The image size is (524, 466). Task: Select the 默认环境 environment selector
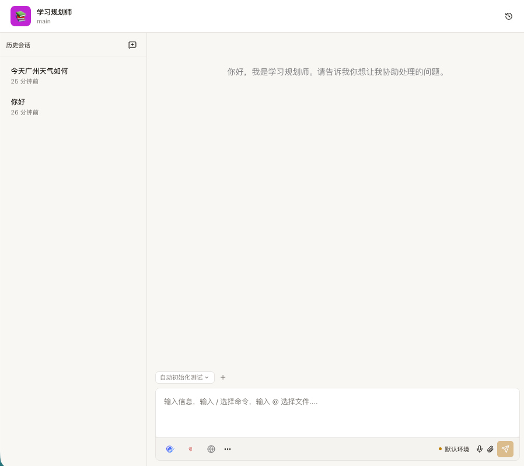point(454,449)
